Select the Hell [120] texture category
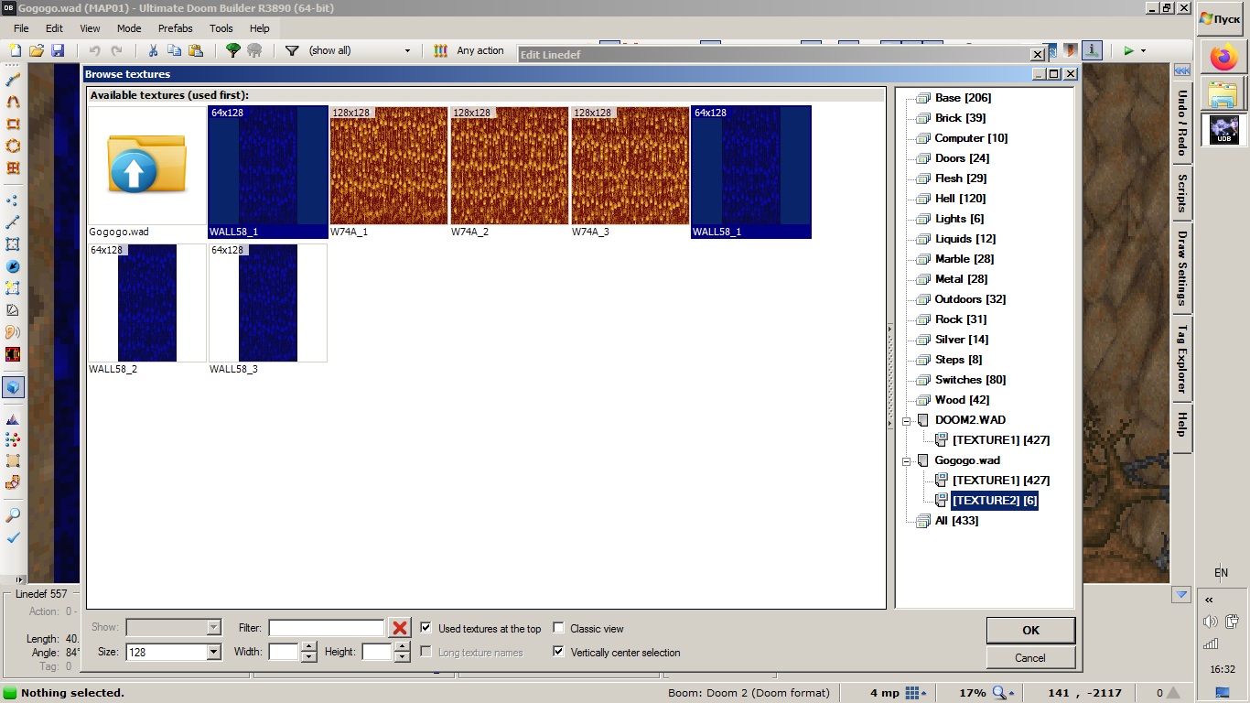The height and width of the screenshot is (703, 1250). [960, 199]
